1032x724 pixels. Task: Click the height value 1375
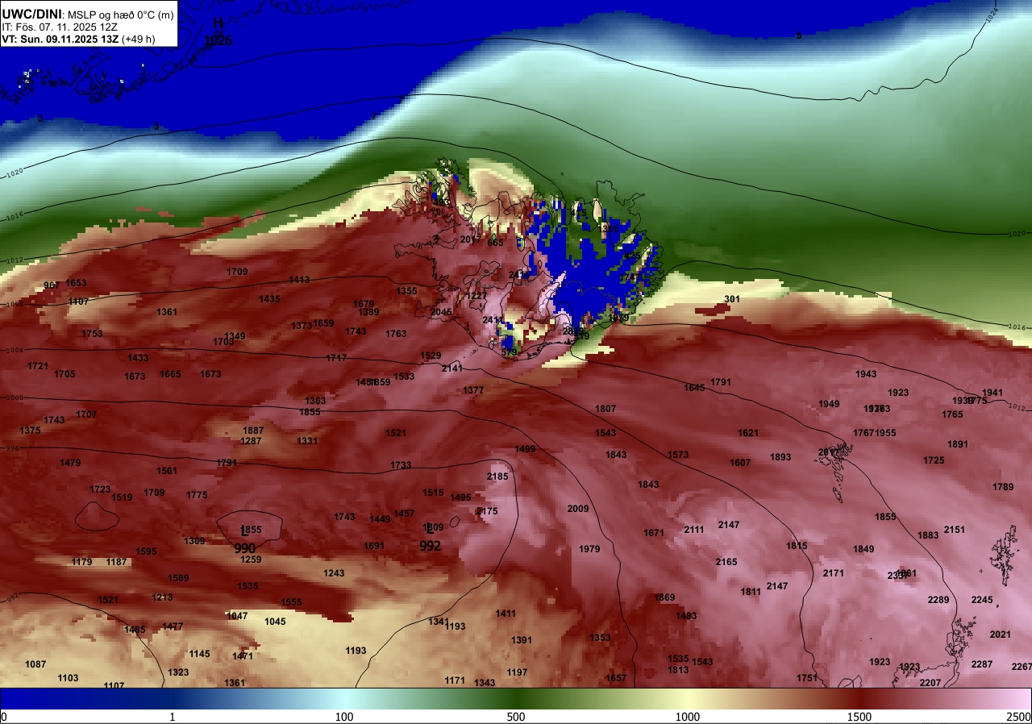coord(30,431)
